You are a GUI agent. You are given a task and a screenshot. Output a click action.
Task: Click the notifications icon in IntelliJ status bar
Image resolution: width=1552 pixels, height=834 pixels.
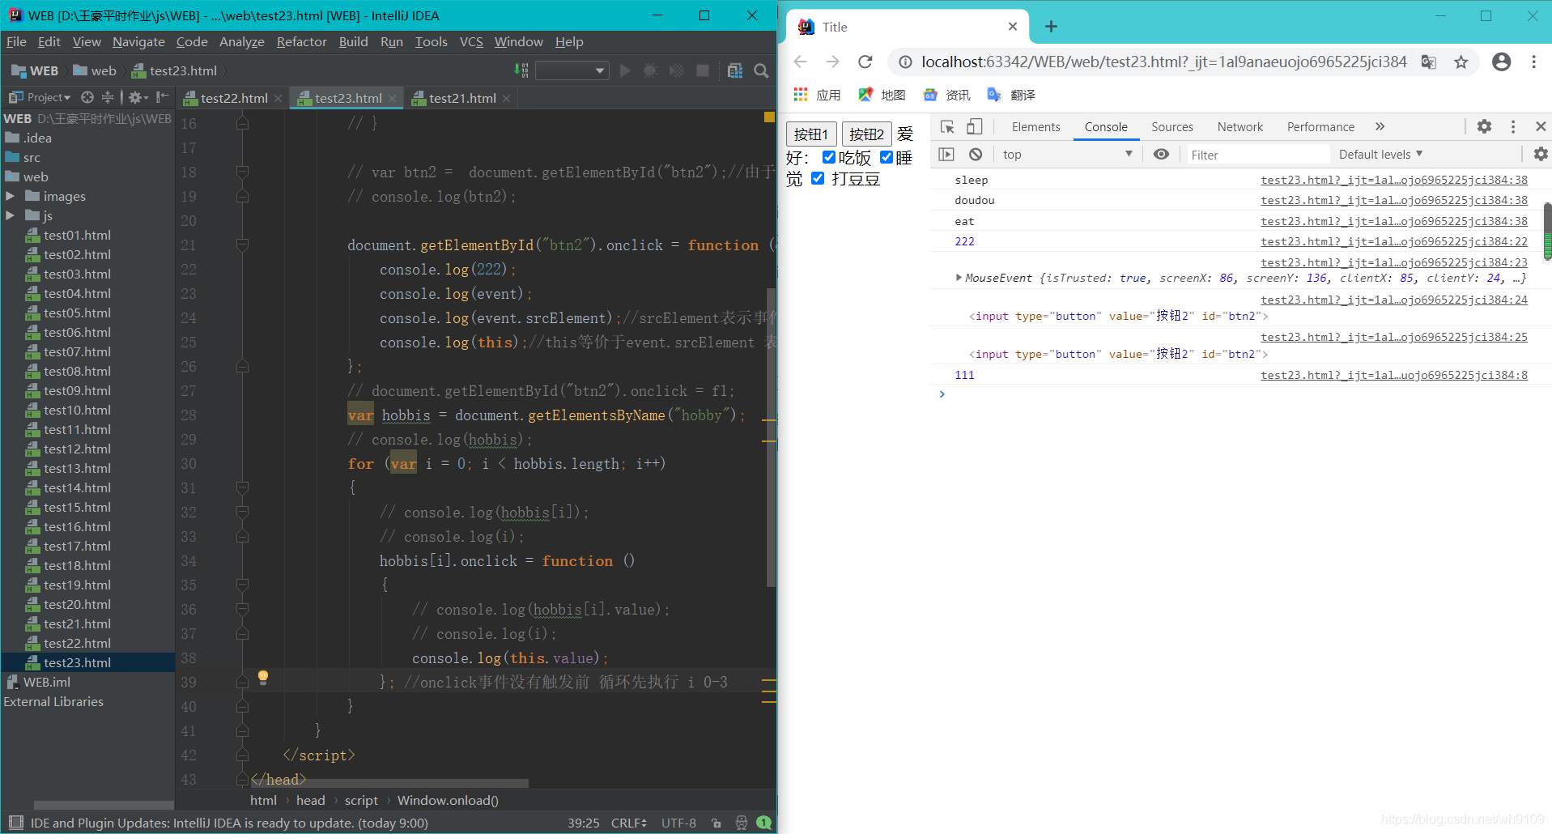coord(763,823)
